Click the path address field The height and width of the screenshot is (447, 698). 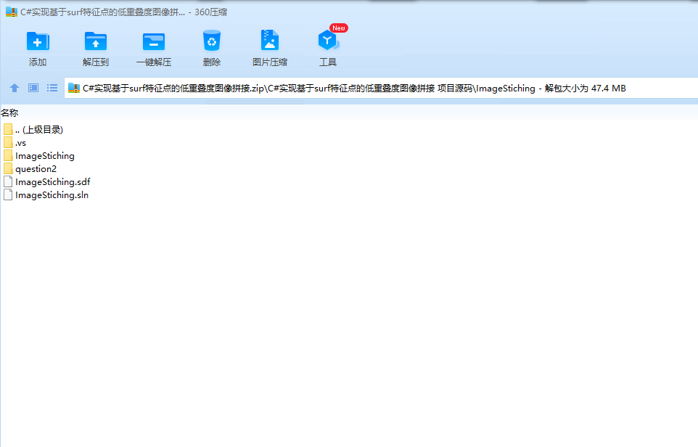[x=381, y=88]
